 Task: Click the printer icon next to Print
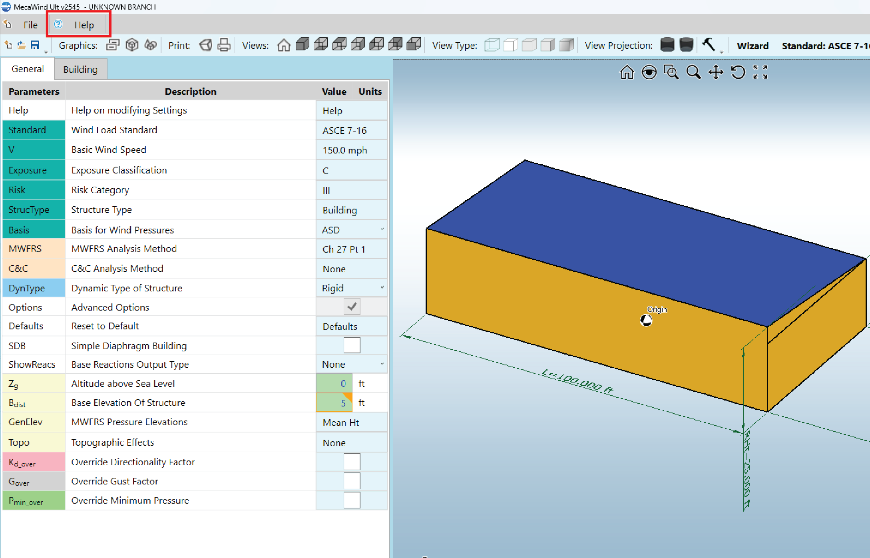(224, 45)
